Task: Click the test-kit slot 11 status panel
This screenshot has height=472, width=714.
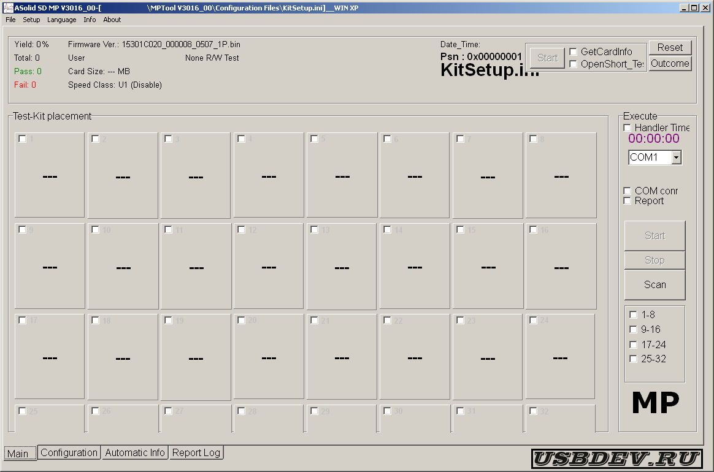Action: click(x=196, y=266)
